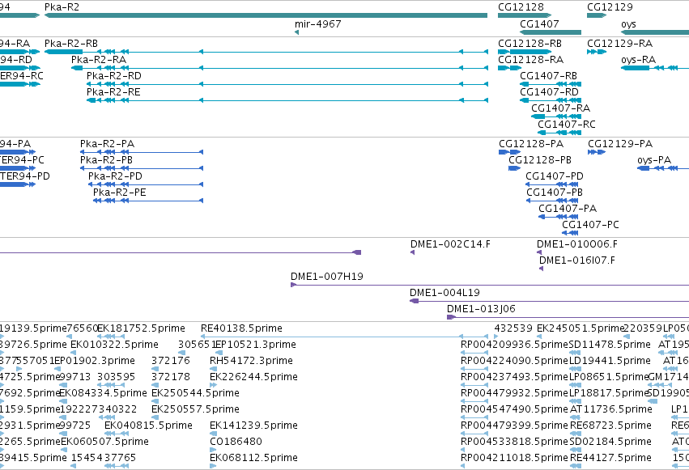The image size is (689, 470).
Task: Select the Pka-R2-RB transcript
Action: (71, 44)
